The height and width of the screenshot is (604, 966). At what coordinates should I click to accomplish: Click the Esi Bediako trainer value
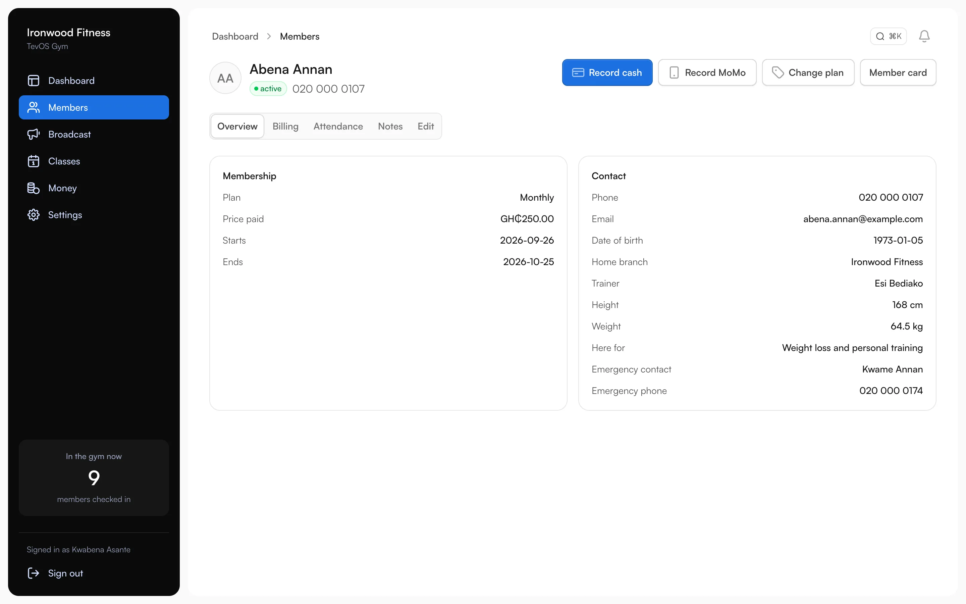click(899, 283)
